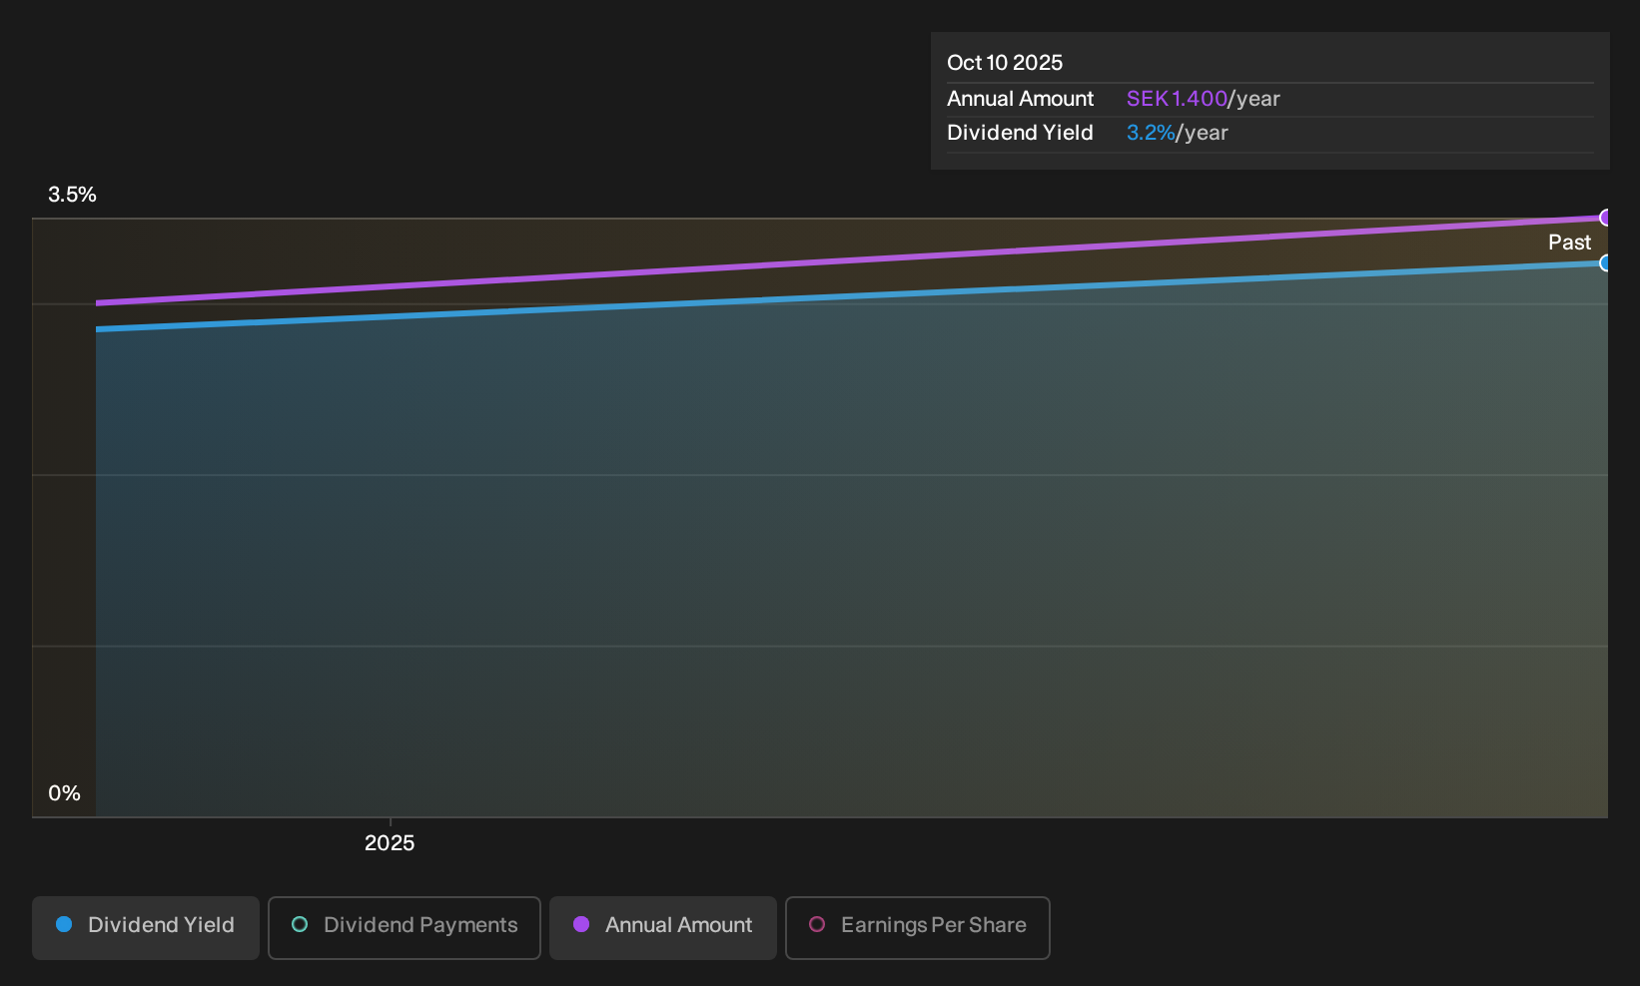Click the Past label on chart

pyautogui.click(x=1569, y=243)
